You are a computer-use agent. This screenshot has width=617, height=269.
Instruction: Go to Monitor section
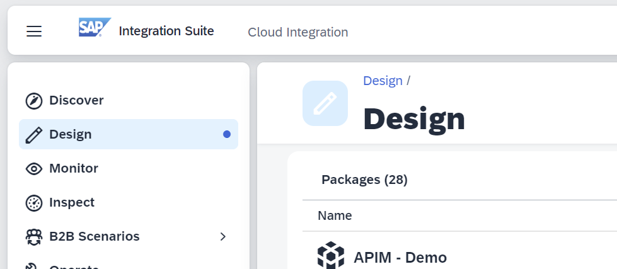pyautogui.click(x=129, y=168)
